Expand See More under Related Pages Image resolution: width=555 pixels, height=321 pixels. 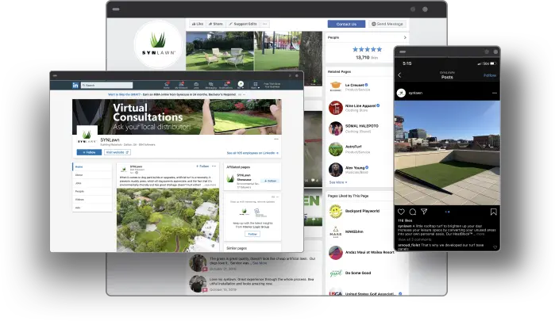click(338, 182)
